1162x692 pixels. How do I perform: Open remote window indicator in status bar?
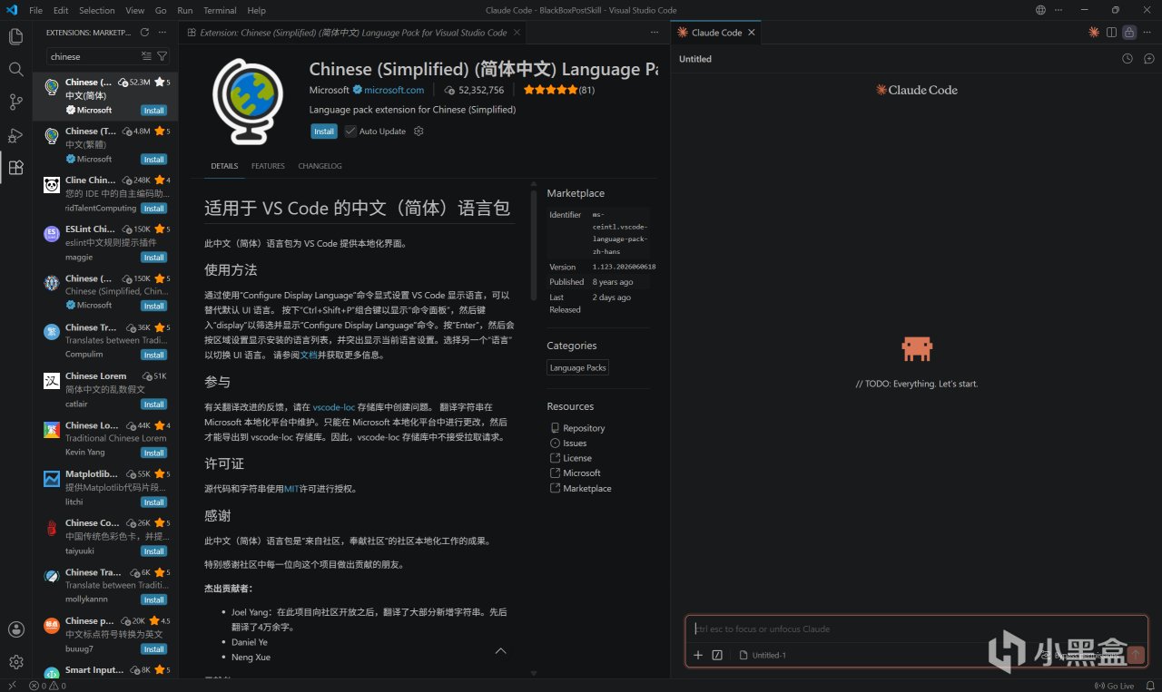coord(12,686)
